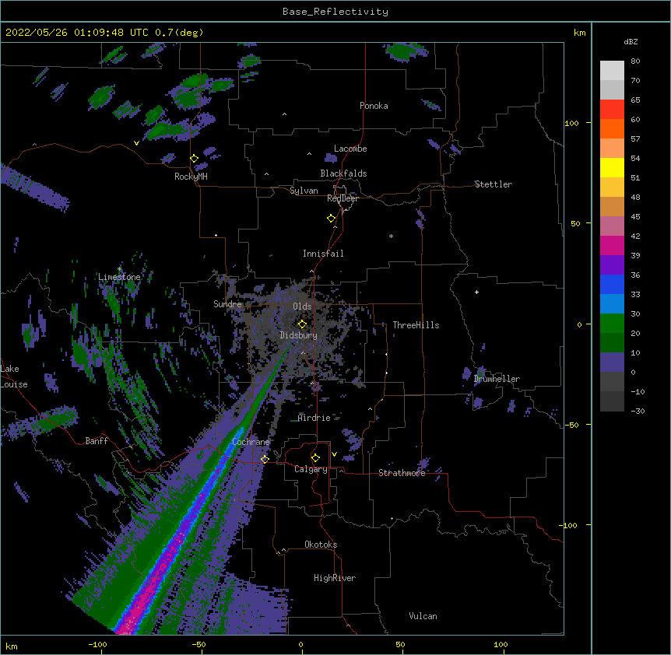Click the Ponoka city label
Screen dimensions: 671x655
click(x=374, y=106)
